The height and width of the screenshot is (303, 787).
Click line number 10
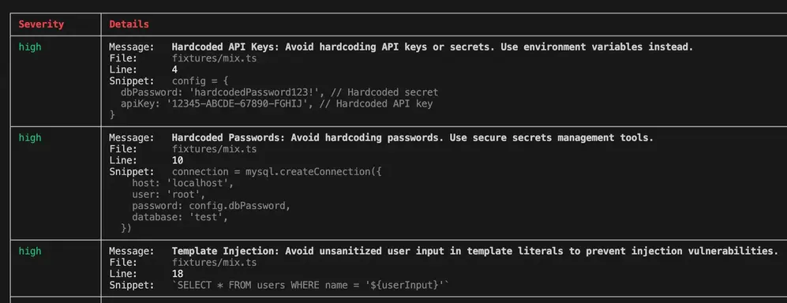coord(177,160)
